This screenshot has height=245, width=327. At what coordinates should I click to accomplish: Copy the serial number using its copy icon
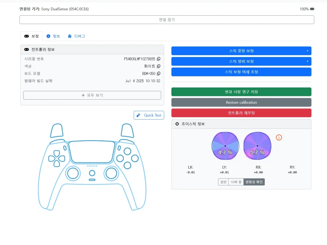click(159, 59)
